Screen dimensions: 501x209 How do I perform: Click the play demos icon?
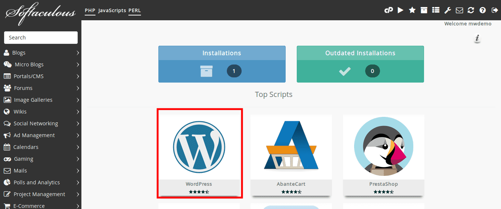[x=400, y=10]
